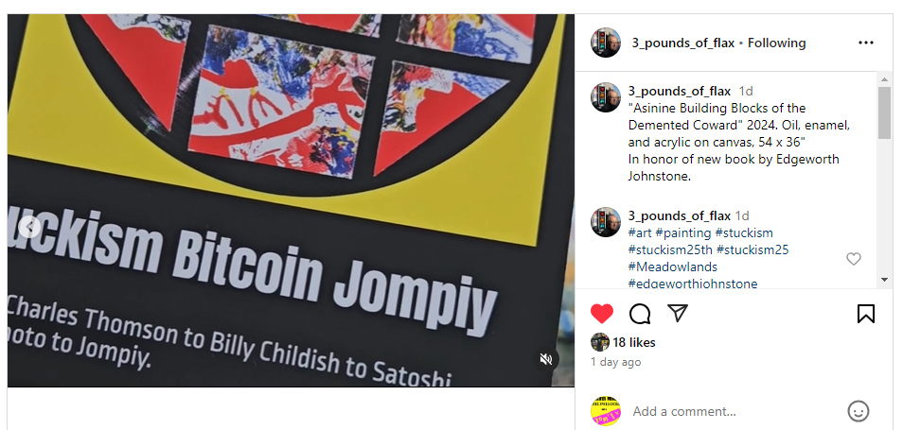Image resolution: width=903 pixels, height=430 pixels.
Task: Open the header profile avatar picture
Action: tap(605, 43)
